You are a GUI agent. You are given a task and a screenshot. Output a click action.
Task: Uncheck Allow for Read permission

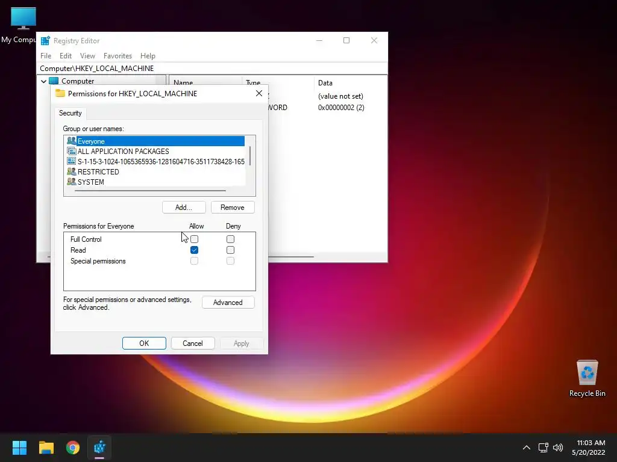click(195, 250)
